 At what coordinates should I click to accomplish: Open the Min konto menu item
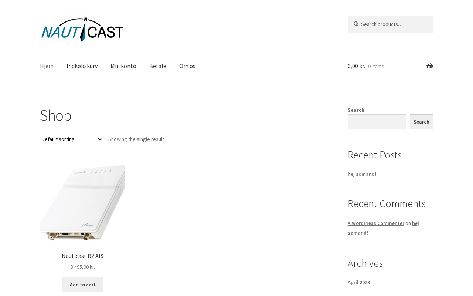pos(123,66)
